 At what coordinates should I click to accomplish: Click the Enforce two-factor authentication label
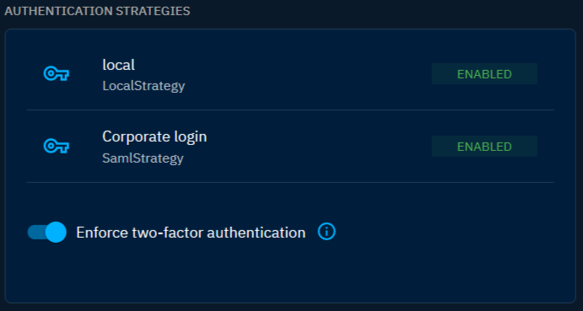tap(191, 233)
